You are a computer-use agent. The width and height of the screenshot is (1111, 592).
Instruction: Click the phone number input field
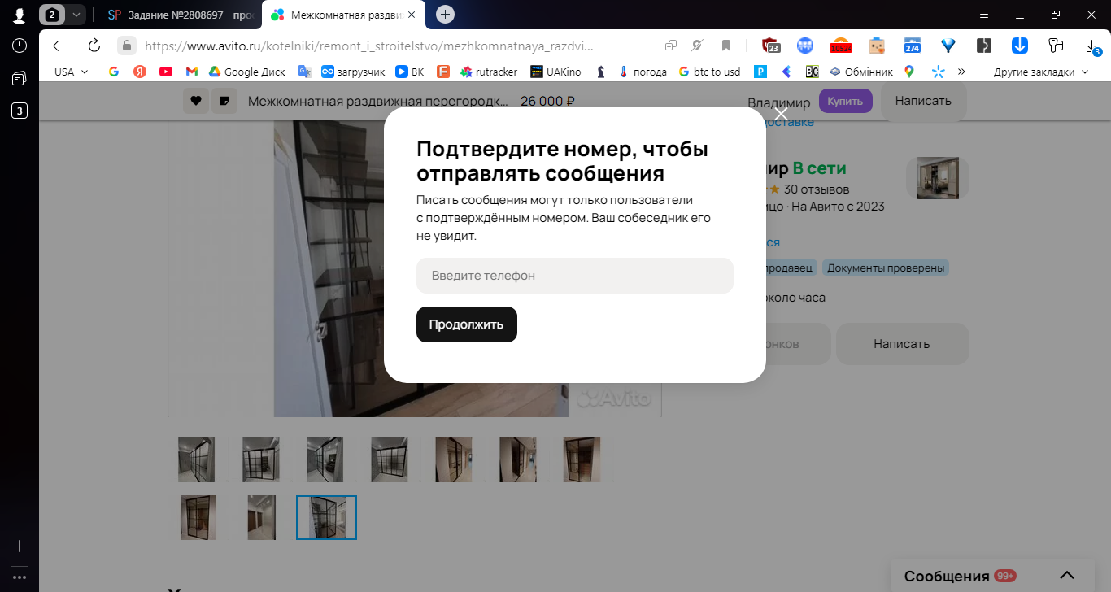pos(575,276)
